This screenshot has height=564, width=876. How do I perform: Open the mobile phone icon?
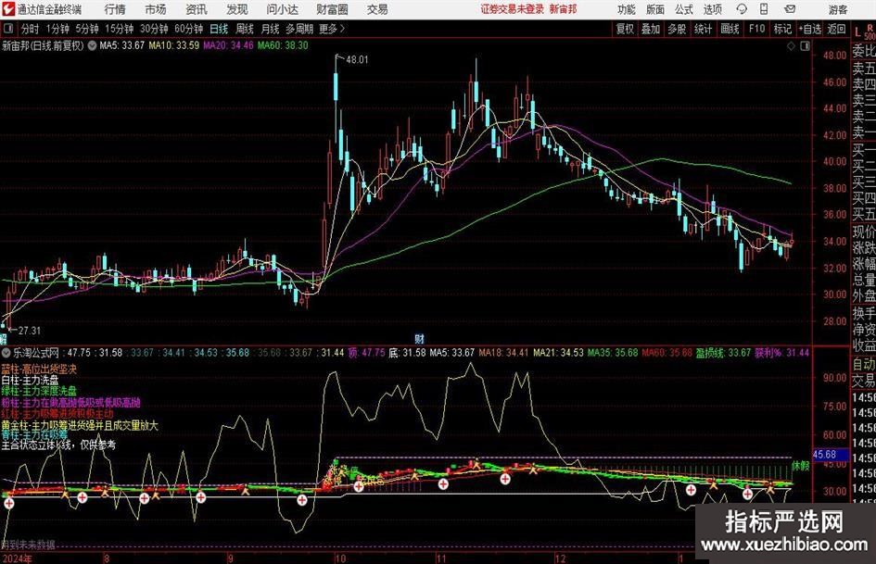764,9
